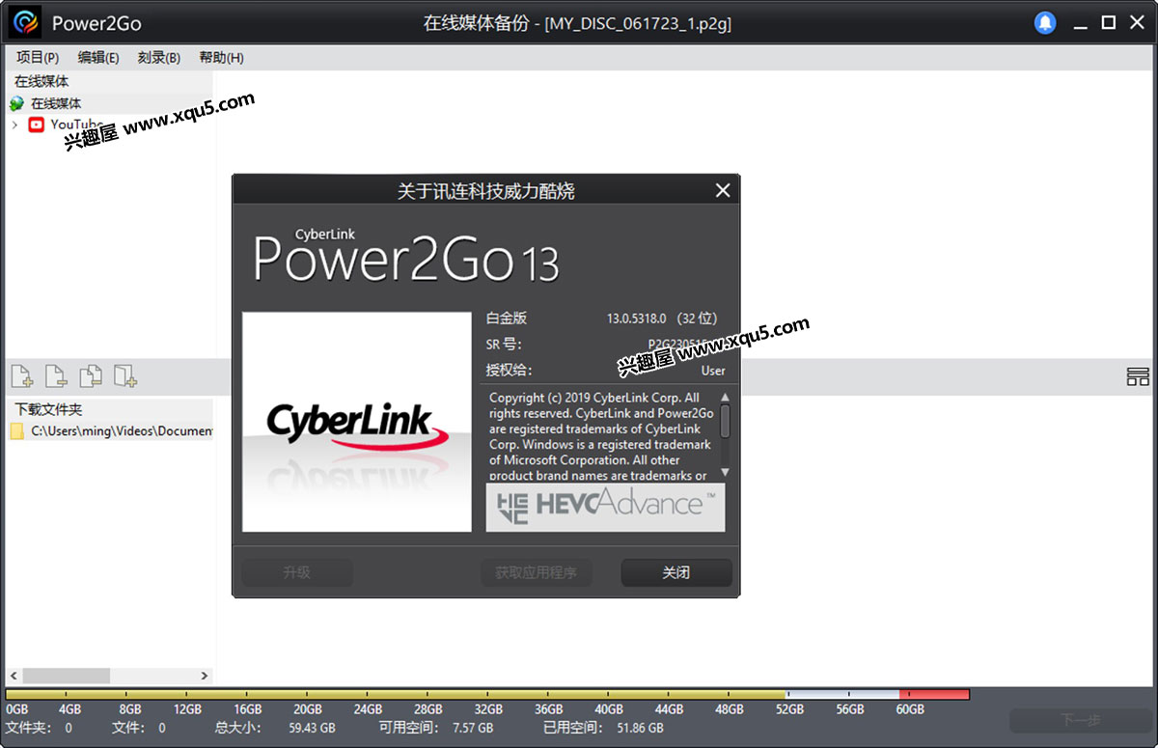Close the About Power2Go dialog
1158x748 pixels.
pos(722,190)
